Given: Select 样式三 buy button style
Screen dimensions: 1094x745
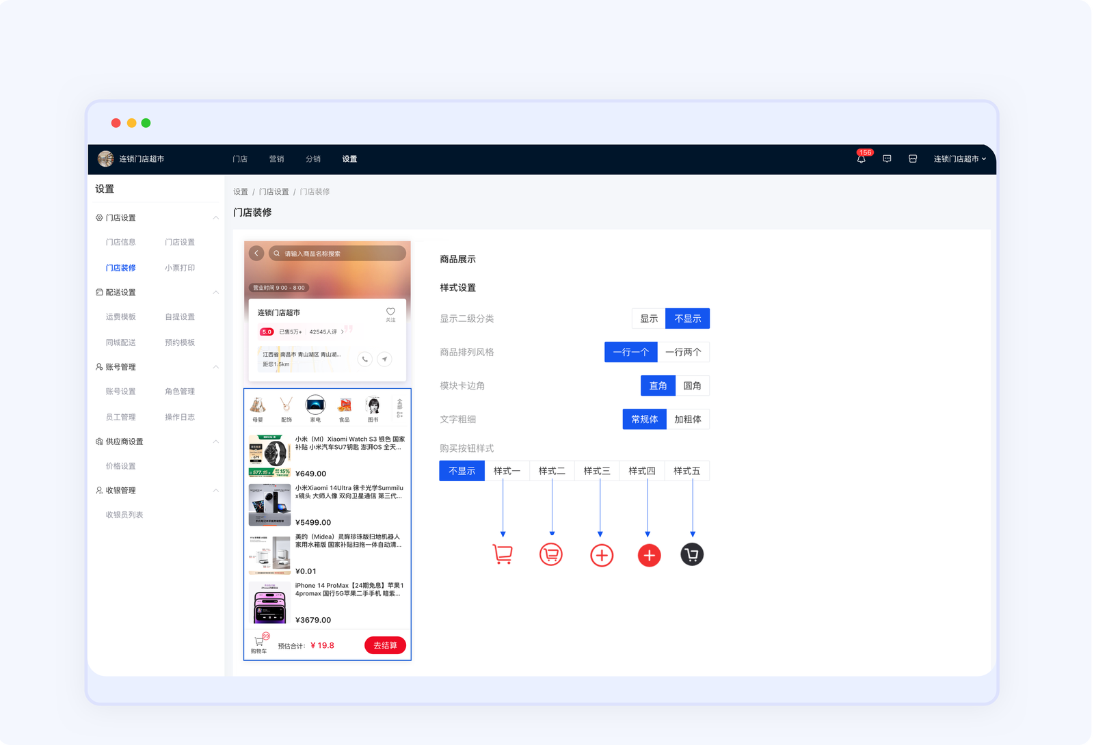Looking at the screenshot, I should 596,471.
